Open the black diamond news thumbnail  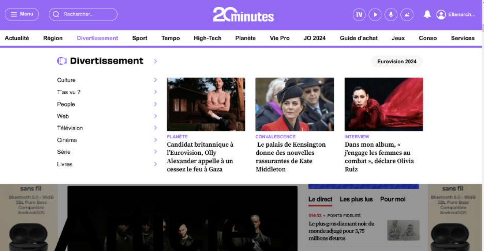(403, 230)
